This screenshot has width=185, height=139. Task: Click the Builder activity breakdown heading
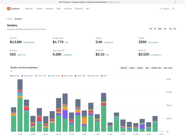click(24, 68)
